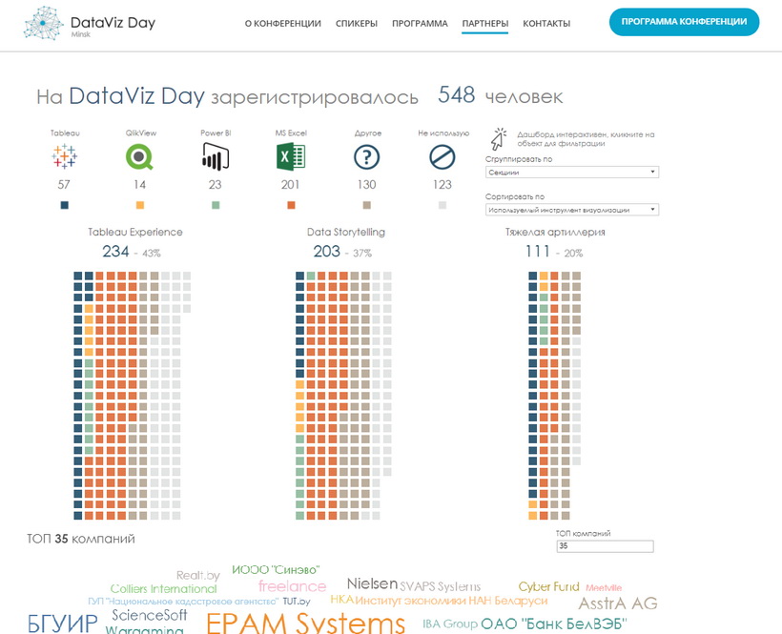Select the Тяжелая артиллерия section heading
Image resolution: width=782 pixels, height=634 pixels.
click(x=555, y=232)
